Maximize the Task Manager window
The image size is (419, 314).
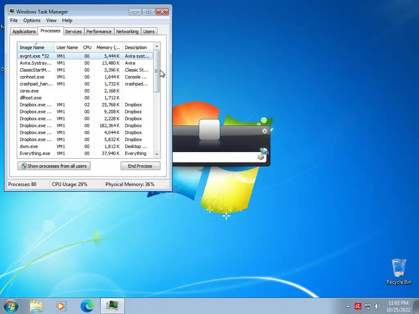(x=149, y=12)
